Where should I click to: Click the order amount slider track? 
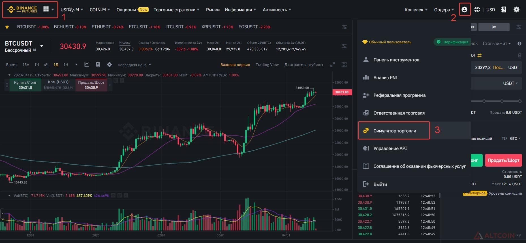point(496,101)
